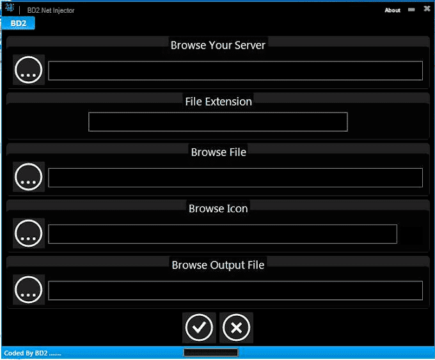
Task: Cancel with the circled X button
Action: tap(236, 327)
